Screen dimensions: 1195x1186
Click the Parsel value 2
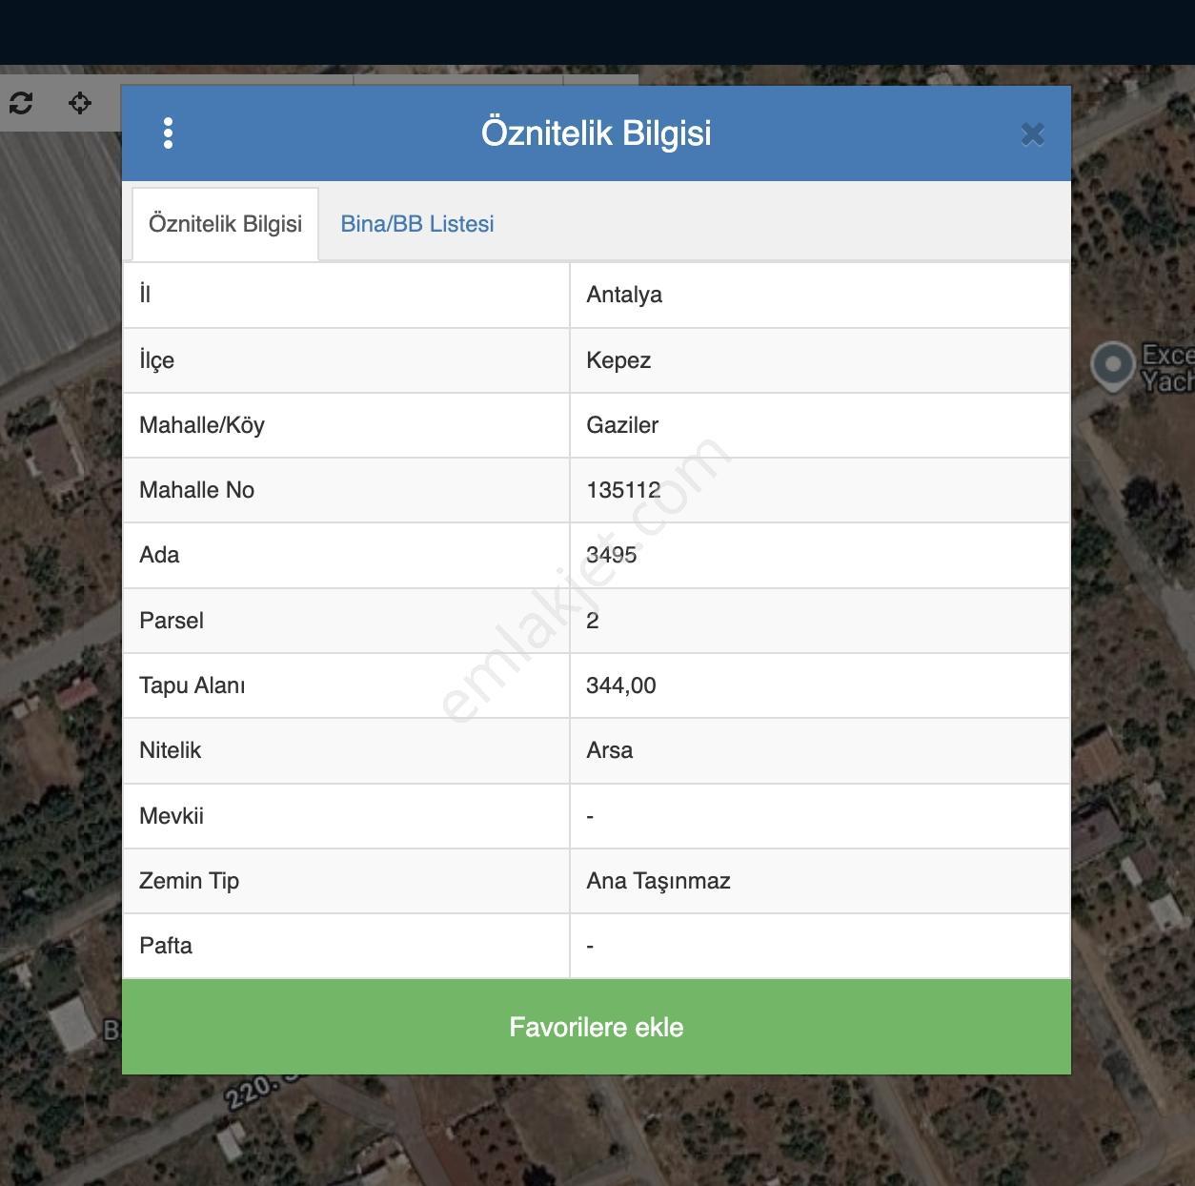[593, 621]
